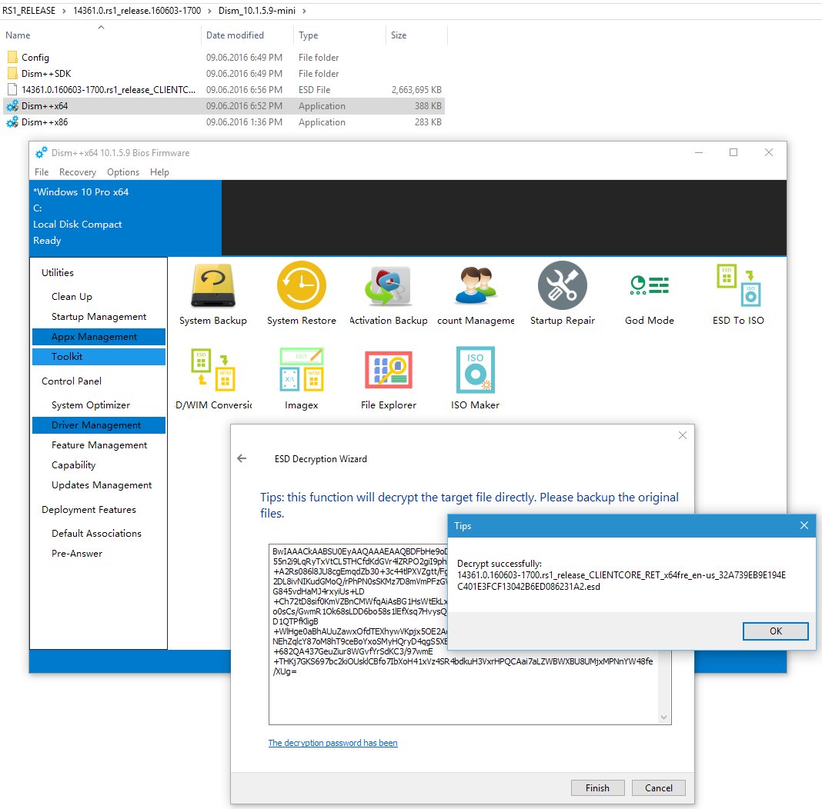Close the Tips dialog with X

click(804, 525)
